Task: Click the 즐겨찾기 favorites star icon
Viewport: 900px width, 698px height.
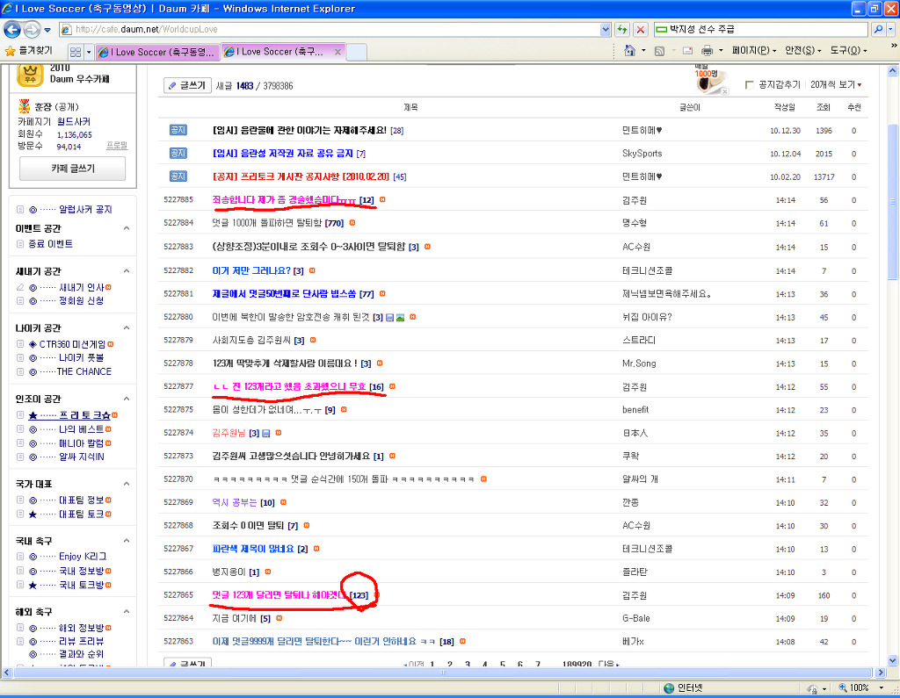Action: click(x=10, y=51)
